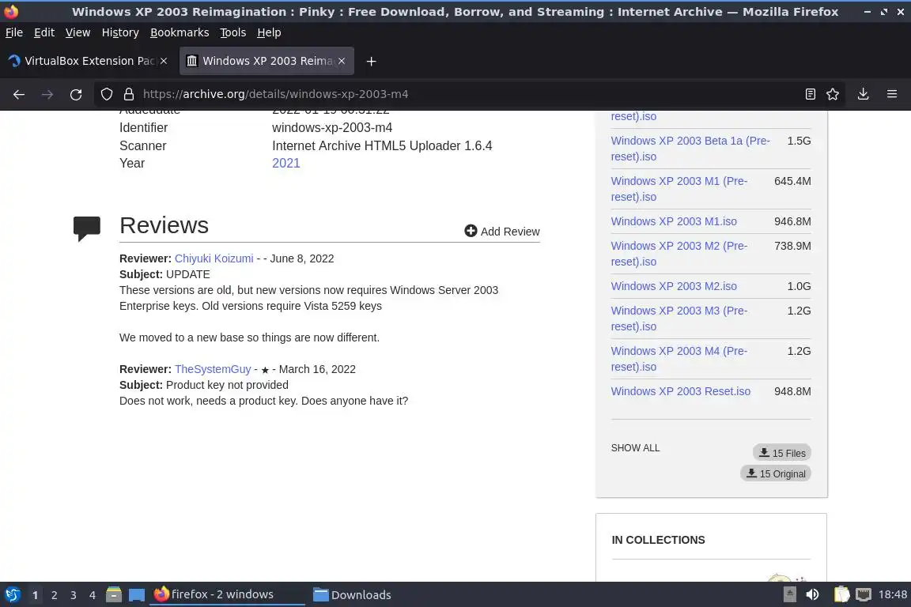Open the Bookmarks menu
The width and height of the screenshot is (911, 607).
[x=180, y=32]
